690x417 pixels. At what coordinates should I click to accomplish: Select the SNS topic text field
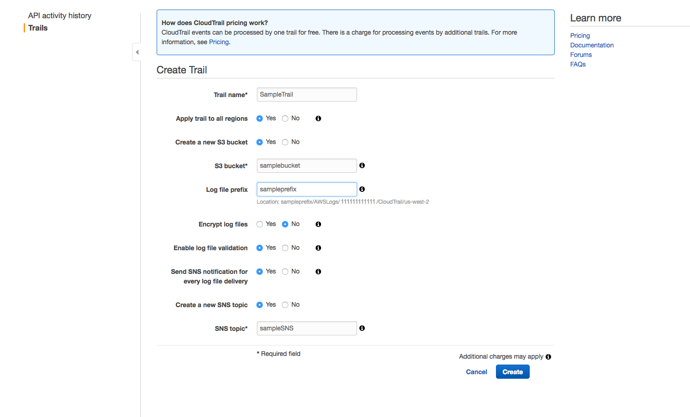[306, 328]
